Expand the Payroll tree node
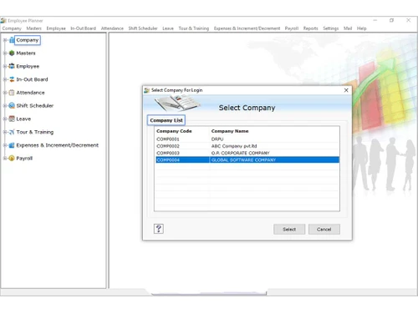Image resolution: width=418 pixels, height=313 pixels. (5, 159)
